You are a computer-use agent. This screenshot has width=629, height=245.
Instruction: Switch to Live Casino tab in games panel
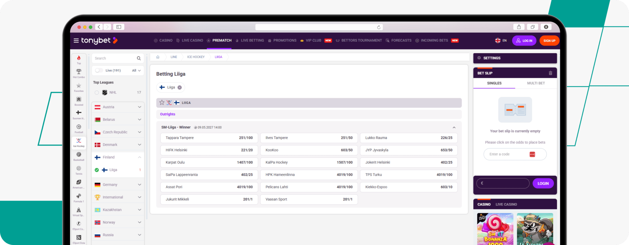[x=506, y=205]
